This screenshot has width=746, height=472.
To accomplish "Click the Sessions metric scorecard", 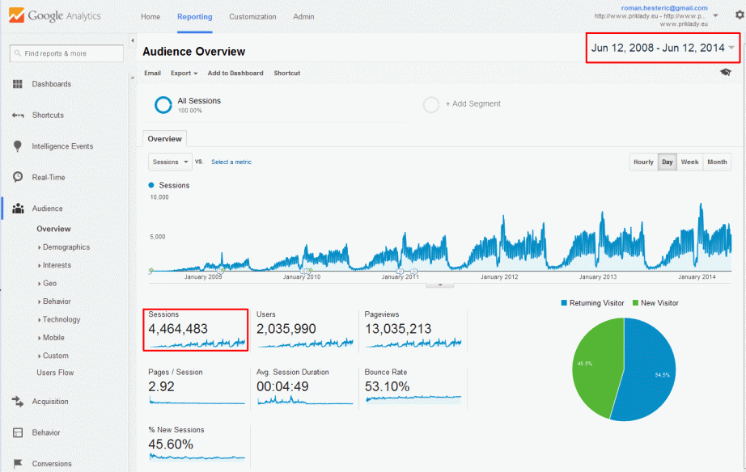I will point(196,331).
